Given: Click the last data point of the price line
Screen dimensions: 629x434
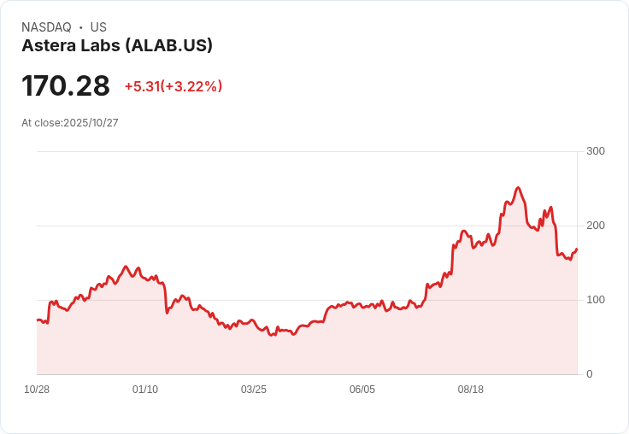Looking at the screenshot, I should (577, 249).
